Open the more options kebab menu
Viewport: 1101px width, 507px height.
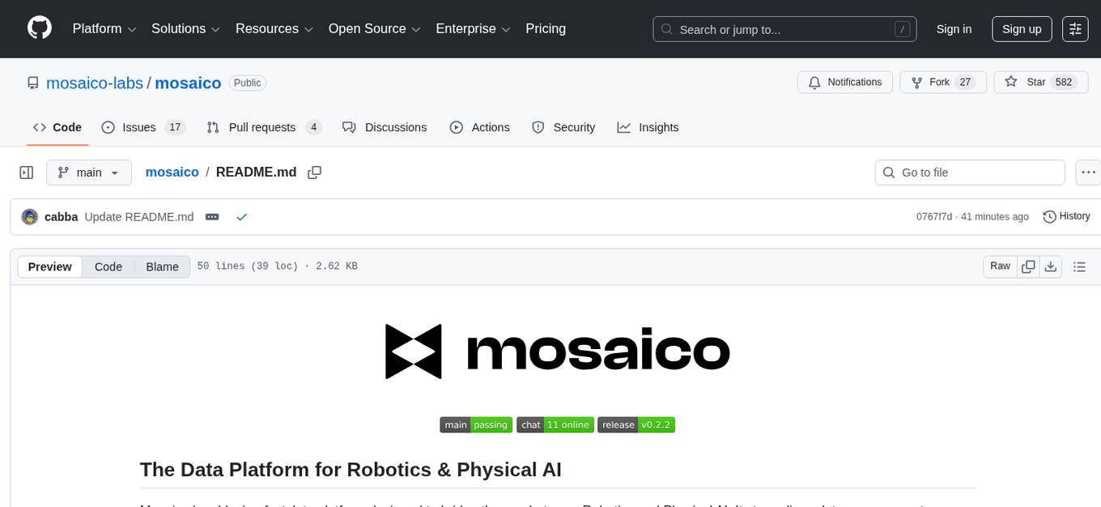[1088, 172]
